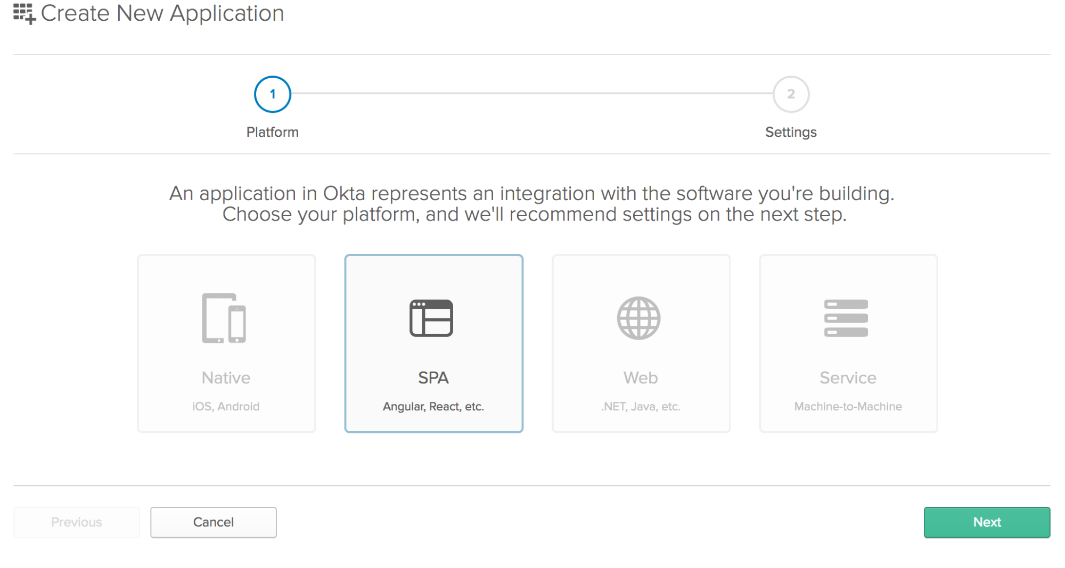This screenshot has height=568, width=1065.
Task: Click the Create New Application heading
Action: 163,13
